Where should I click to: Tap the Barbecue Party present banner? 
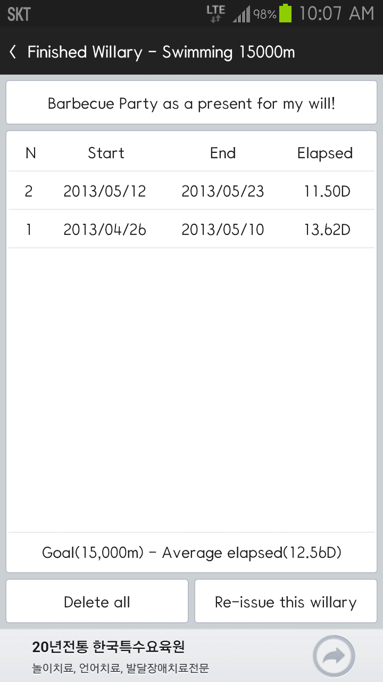click(191, 103)
